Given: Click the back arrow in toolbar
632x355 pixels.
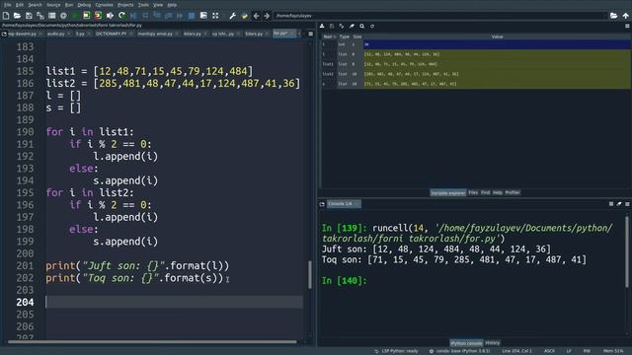Looking at the screenshot, I should coord(256,16).
